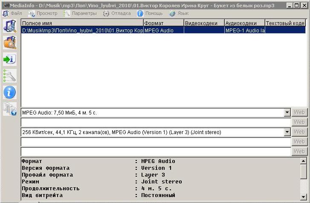This screenshot has height=203, width=310.
Task: Click the MPEG-1 Audio la codec cell
Action: pos(245,30)
